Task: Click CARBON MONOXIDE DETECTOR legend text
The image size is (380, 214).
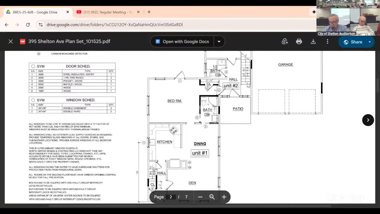Action: click(69, 54)
